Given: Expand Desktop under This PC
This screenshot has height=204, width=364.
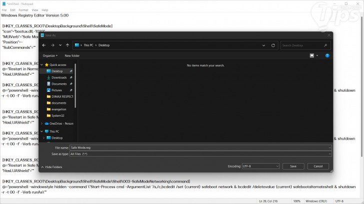Looking at the screenshot, I should pyautogui.click(x=43, y=138).
